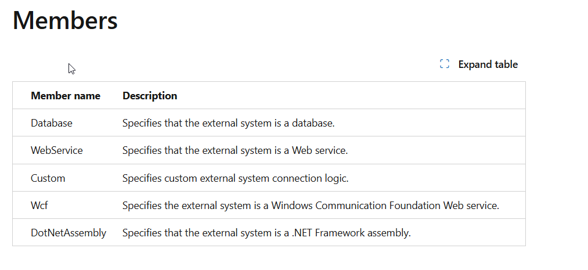The height and width of the screenshot is (270, 588).
Task: Select the Members heading
Action: [x=65, y=20]
